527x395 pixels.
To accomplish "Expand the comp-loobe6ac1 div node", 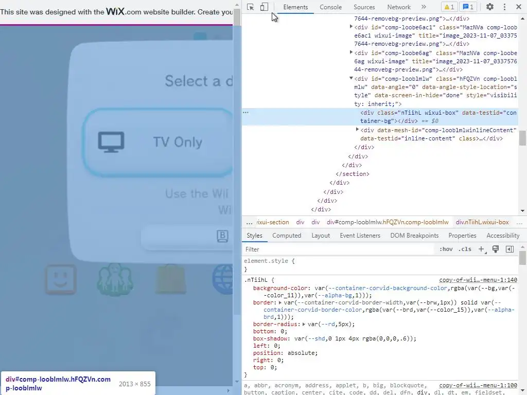I will coord(351,27).
